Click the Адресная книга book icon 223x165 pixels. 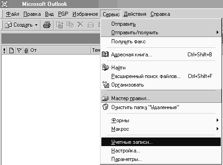pos(105,54)
